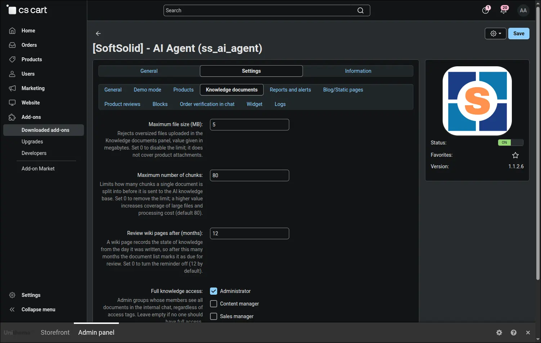
Task: Click the Collapse menu double-chevron icon
Action: [12, 309]
